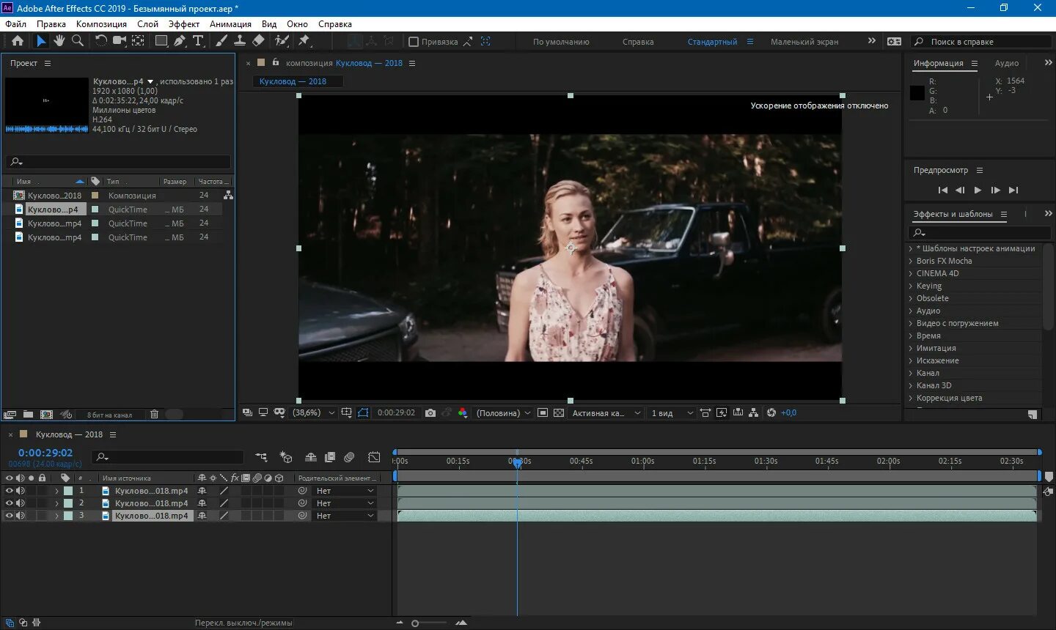This screenshot has height=630, width=1056.
Task: Open the Файл menu
Action: click(x=15, y=24)
